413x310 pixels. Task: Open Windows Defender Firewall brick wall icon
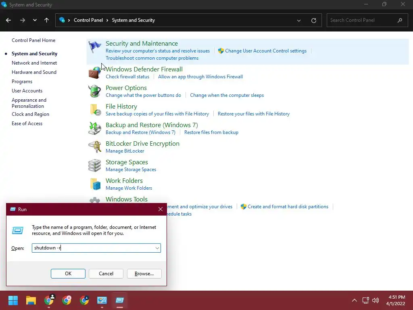coord(94,73)
